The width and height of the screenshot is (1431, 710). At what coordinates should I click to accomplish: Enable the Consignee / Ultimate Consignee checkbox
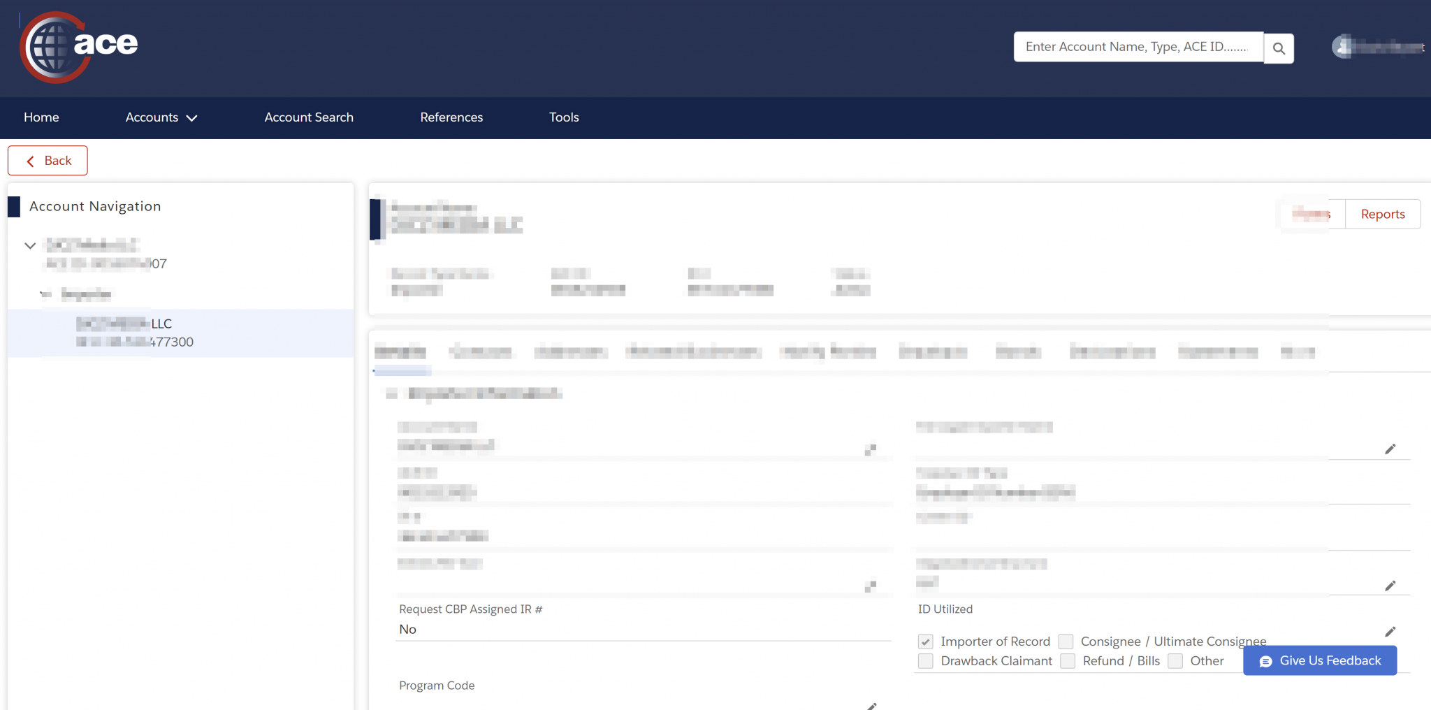tap(1066, 642)
